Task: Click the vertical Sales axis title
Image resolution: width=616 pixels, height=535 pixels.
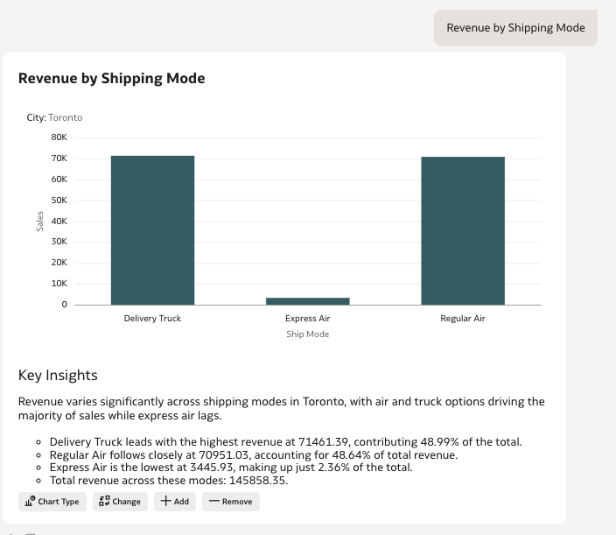Action: click(x=40, y=222)
